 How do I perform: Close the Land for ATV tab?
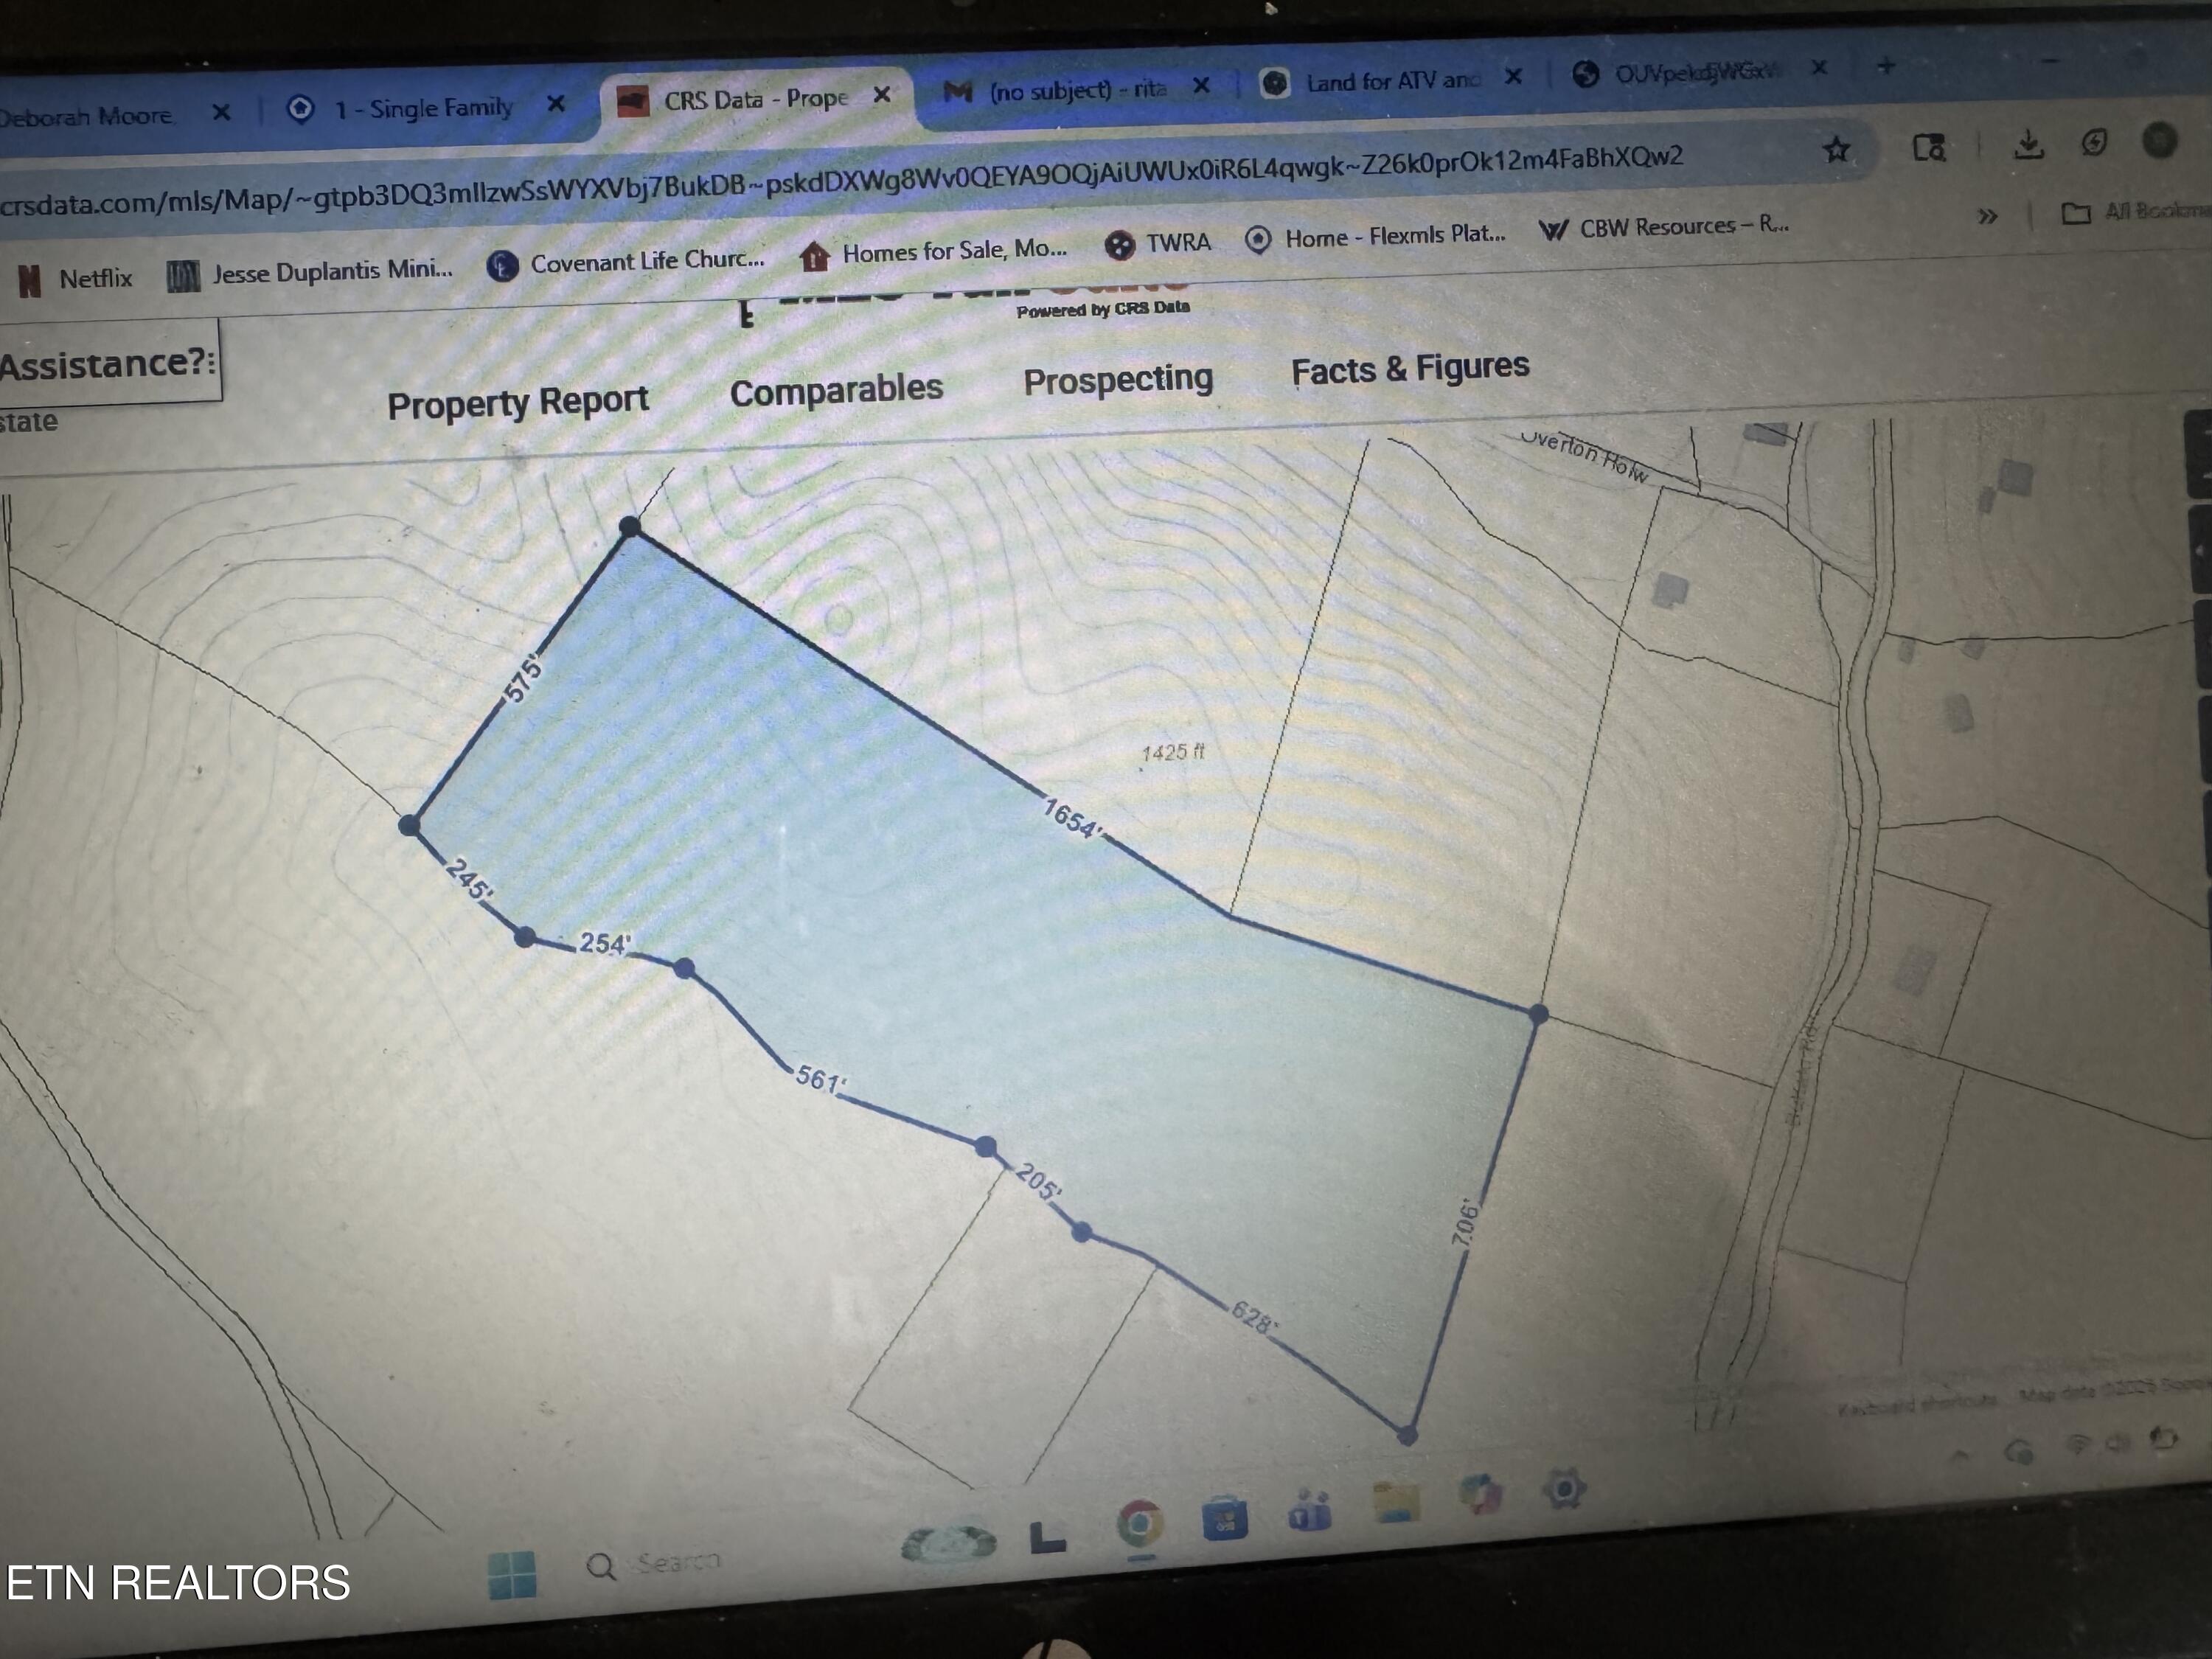click(x=1513, y=77)
